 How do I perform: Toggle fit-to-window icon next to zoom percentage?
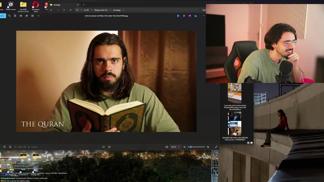point(167,147)
